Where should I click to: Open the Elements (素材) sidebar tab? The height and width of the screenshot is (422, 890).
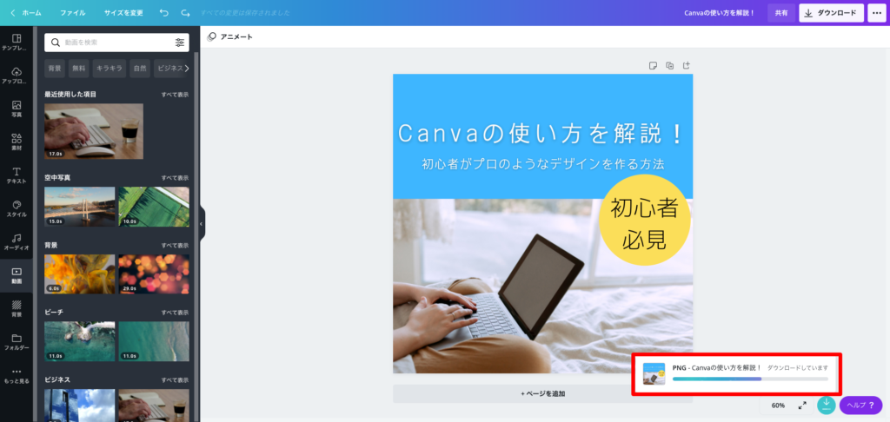[17, 142]
